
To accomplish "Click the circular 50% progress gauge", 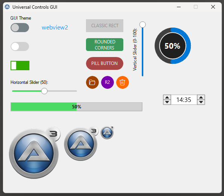I will tap(173, 46).
